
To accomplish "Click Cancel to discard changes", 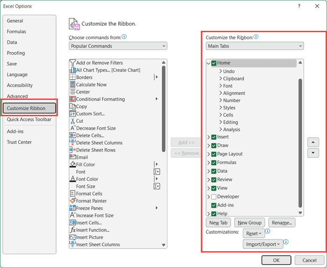I will pos(309,260).
